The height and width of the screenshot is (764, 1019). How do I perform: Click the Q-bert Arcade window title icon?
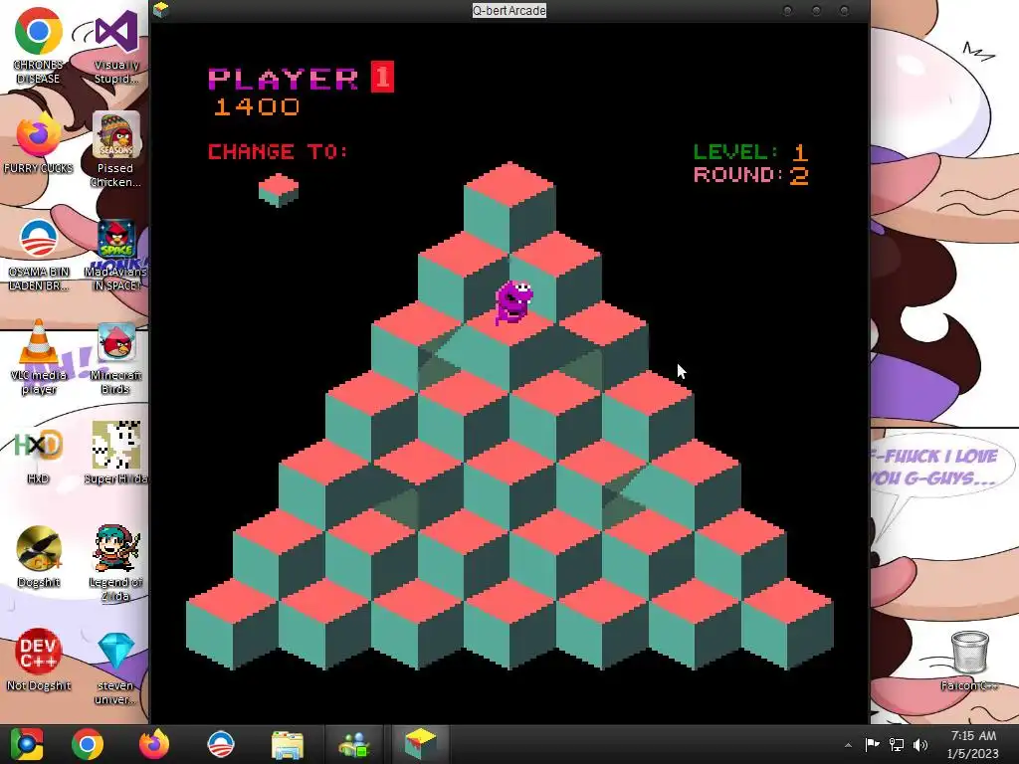160,9
